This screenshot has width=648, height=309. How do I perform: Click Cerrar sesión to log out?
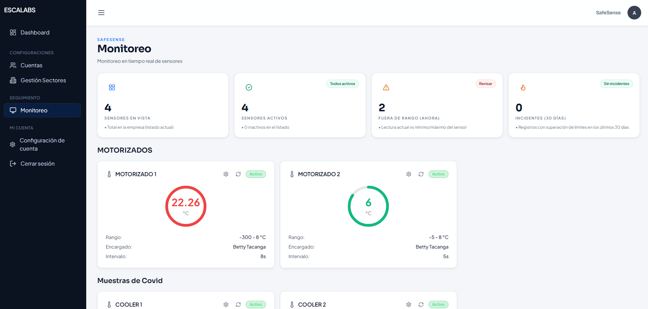coord(42,164)
